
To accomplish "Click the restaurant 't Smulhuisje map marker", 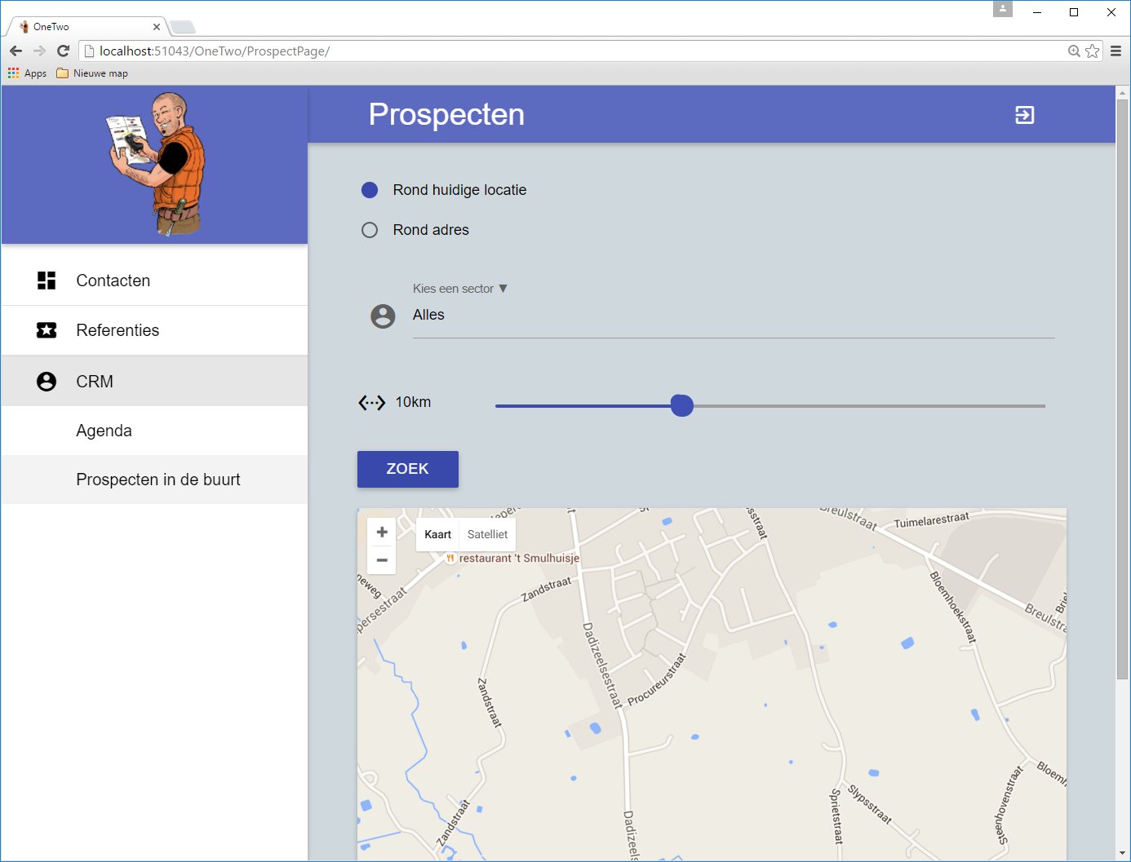I will tap(450, 559).
